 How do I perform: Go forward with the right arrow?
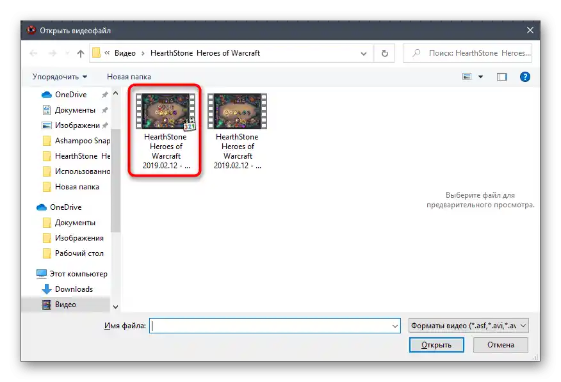53,53
